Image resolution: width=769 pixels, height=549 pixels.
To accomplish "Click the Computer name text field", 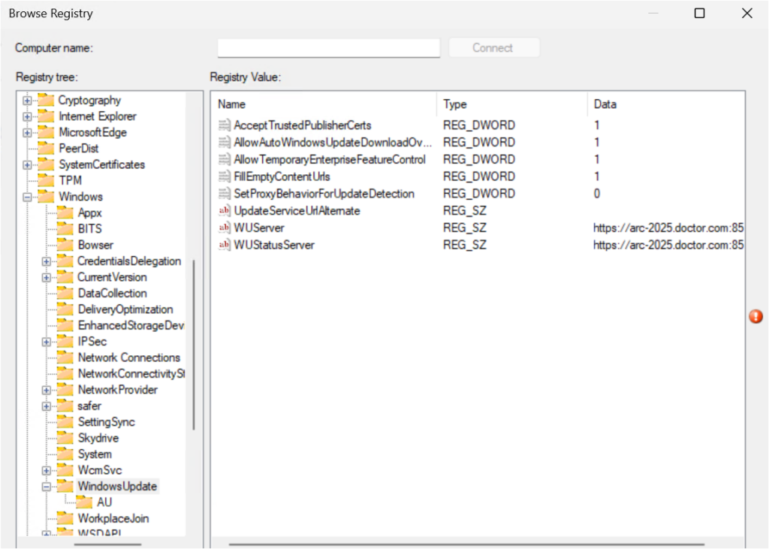I will pos(329,48).
